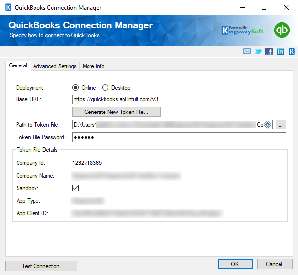
Task: Open the More Info tab
Action: pos(93,66)
